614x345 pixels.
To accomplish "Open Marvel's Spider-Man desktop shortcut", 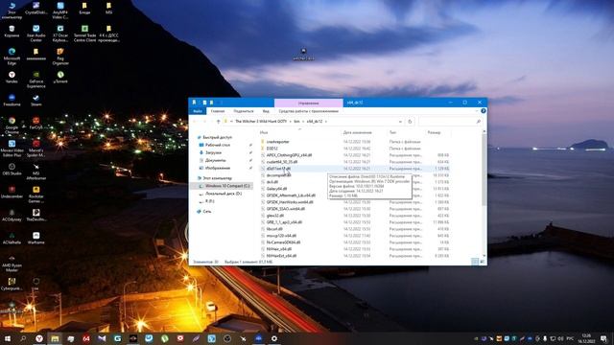I will pos(36,149).
